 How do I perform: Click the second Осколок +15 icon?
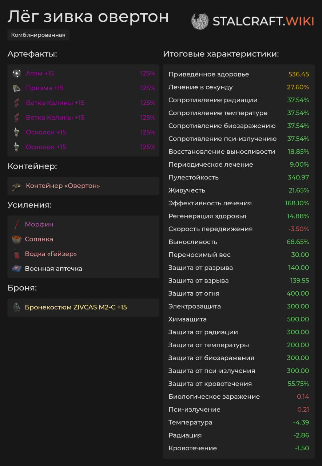click(x=16, y=147)
